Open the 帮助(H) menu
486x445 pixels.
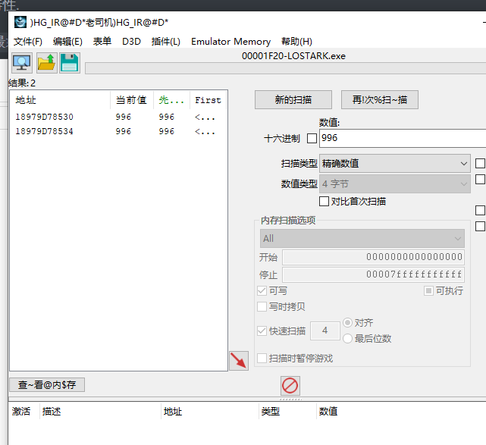pos(296,42)
